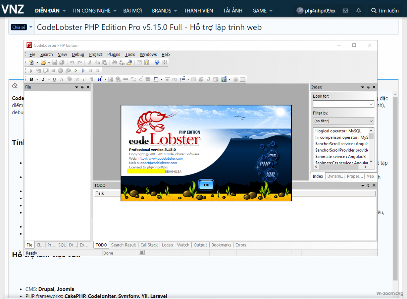
Task: Click the paragraph mark (¶) icon
Action: click(x=92, y=79)
